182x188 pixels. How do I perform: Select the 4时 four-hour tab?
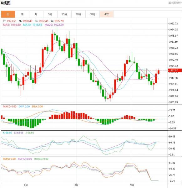coord(107,14)
